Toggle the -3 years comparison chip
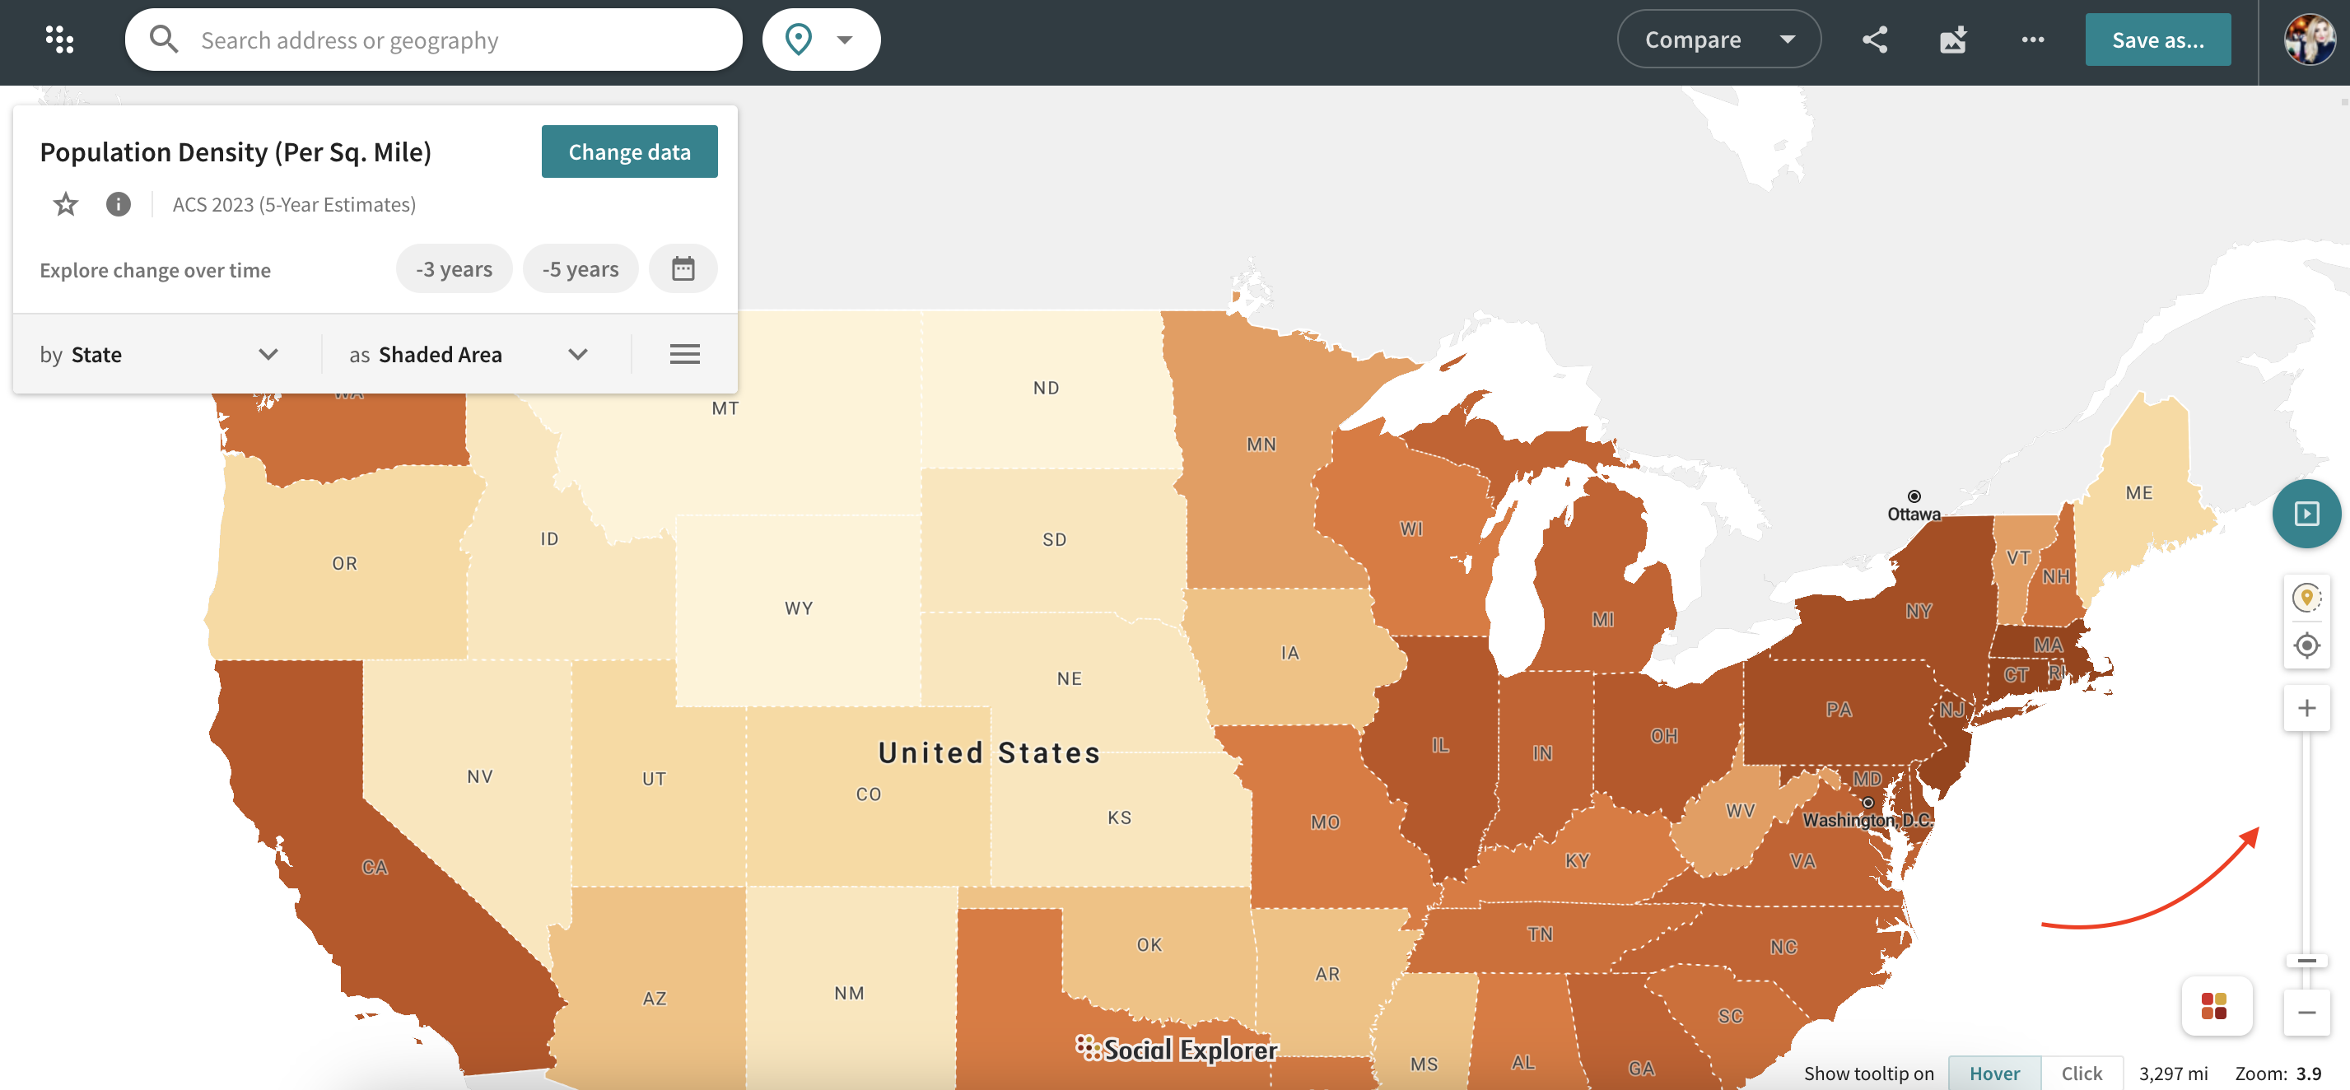 pyautogui.click(x=454, y=269)
